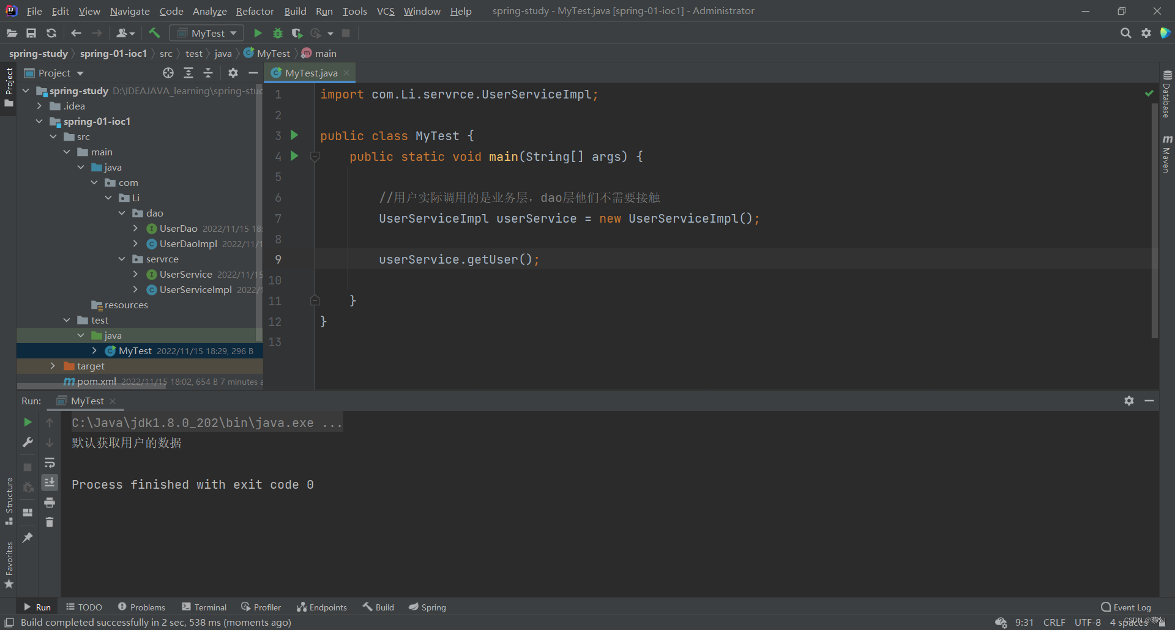Toggle the Favorites tool window stripe button
The image size is (1175, 630).
[9, 565]
